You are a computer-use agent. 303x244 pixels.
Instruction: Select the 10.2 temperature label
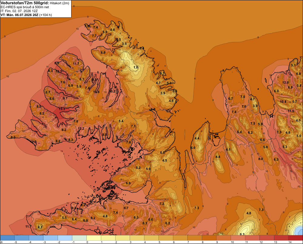click(x=112, y=91)
